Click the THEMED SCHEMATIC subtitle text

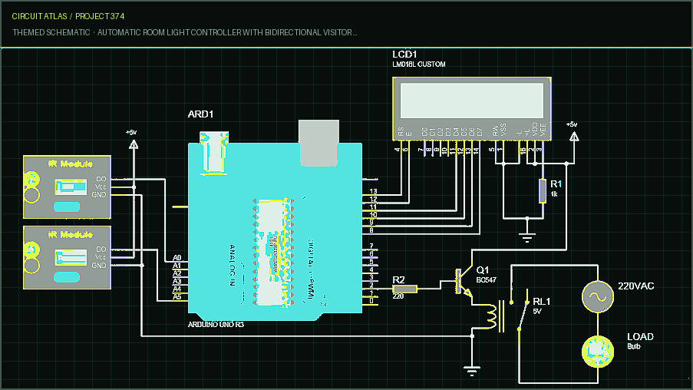pos(185,32)
